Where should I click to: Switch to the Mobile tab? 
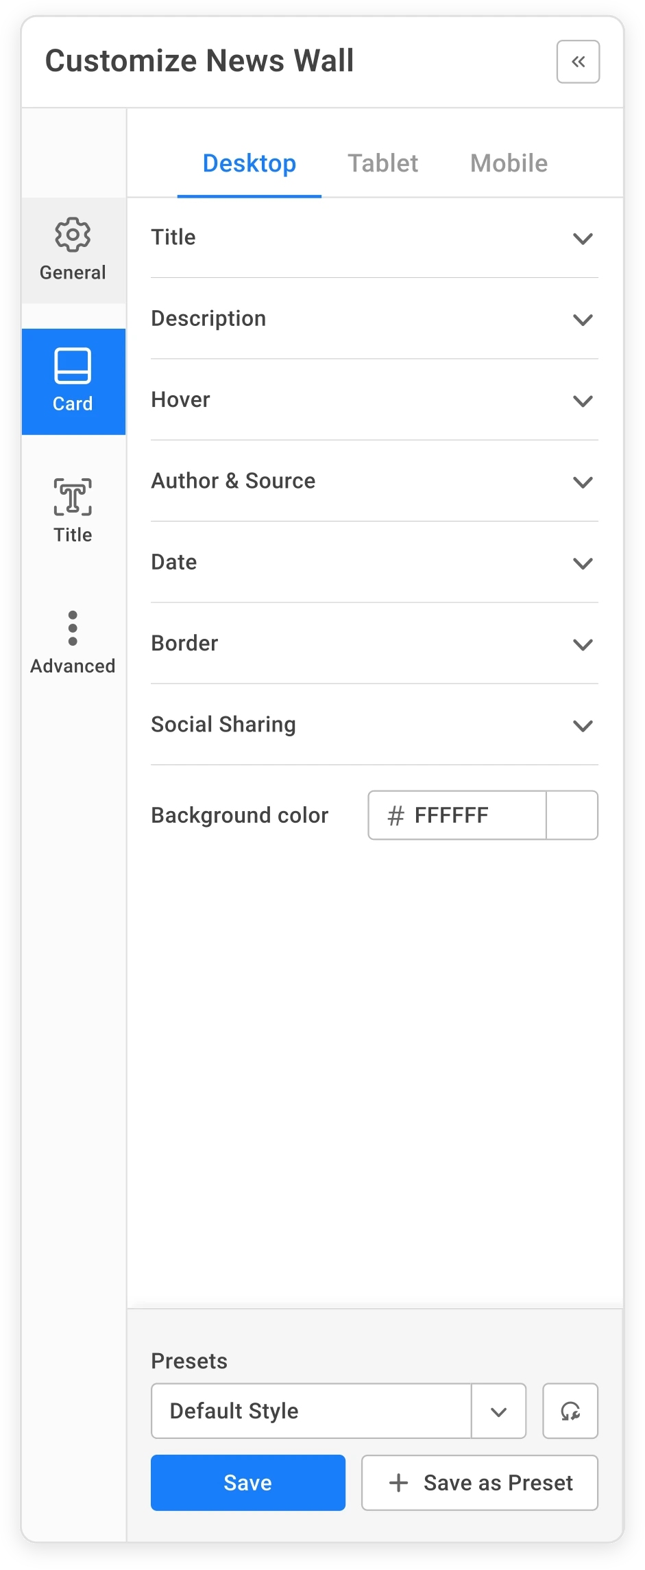[x=509, y=163]
